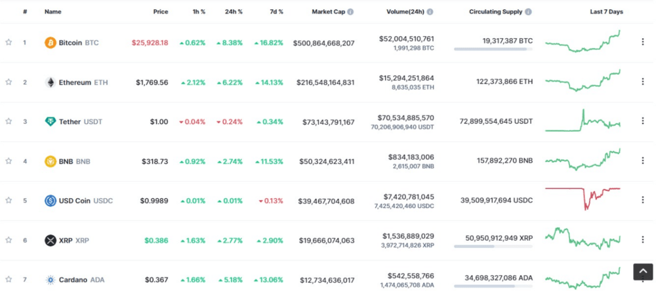
Task: Open the Tether USDT coin page
Action: (80, 122)
